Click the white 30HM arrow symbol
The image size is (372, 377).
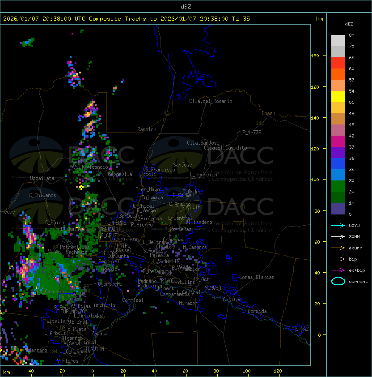click(338, 236)
